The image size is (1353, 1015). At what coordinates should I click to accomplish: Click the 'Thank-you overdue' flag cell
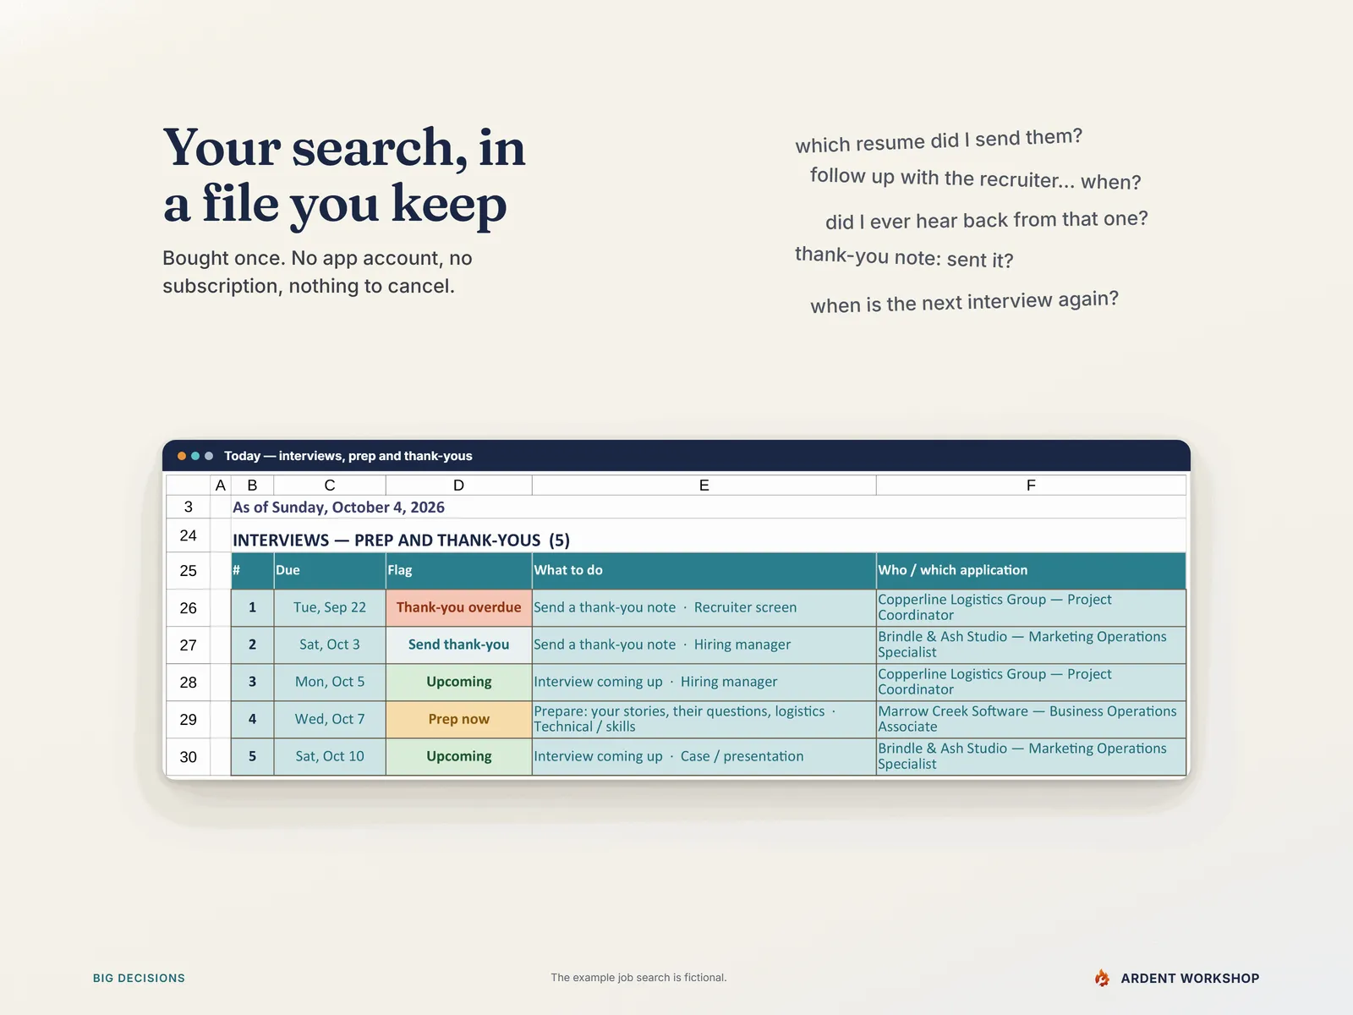coord(458,608)
